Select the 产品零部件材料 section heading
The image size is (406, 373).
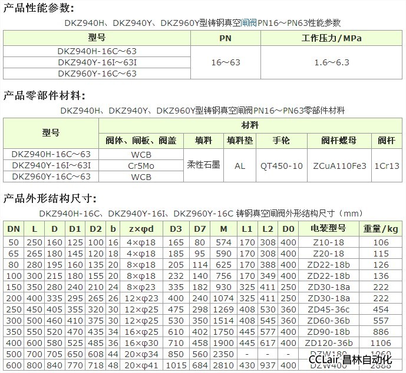point(44,95)
